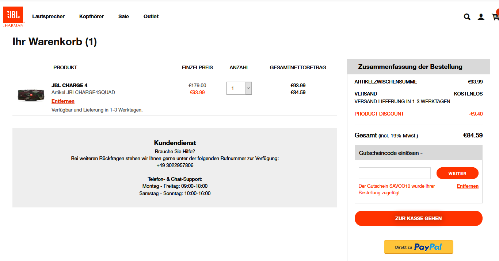This screenshot has height=261, width=499.
Task: Open the search magnifier icon
Action: click(467, 17)
